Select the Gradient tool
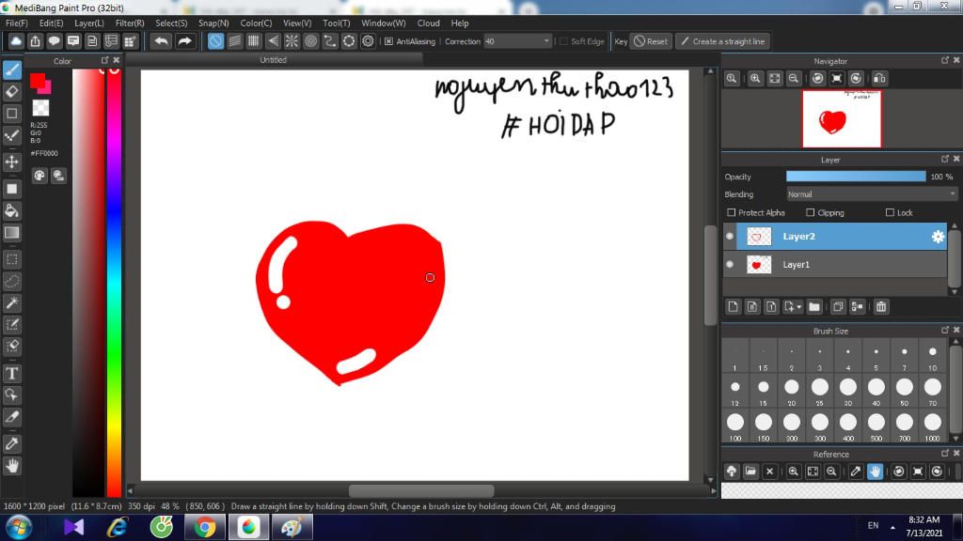 click(11, 233)
